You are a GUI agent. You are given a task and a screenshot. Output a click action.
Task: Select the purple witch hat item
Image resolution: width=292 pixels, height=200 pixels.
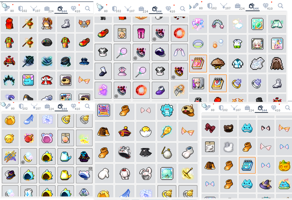(266, 184)
